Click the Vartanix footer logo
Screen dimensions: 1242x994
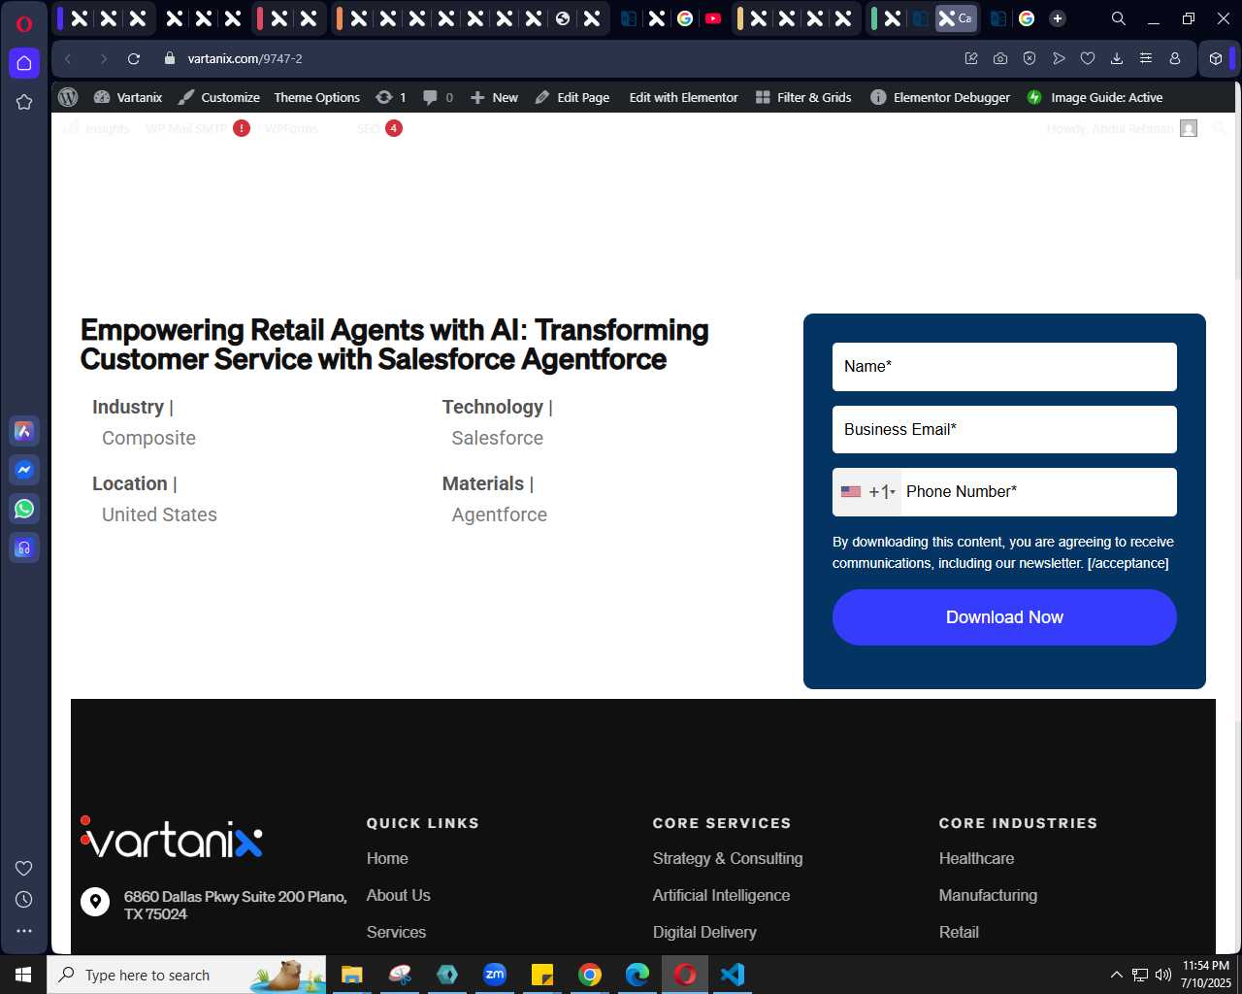pos(172,838)
